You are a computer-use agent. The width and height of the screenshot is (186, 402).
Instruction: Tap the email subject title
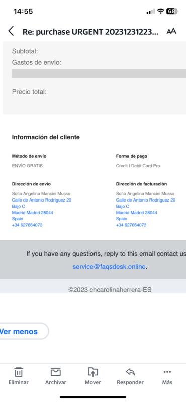90,32
